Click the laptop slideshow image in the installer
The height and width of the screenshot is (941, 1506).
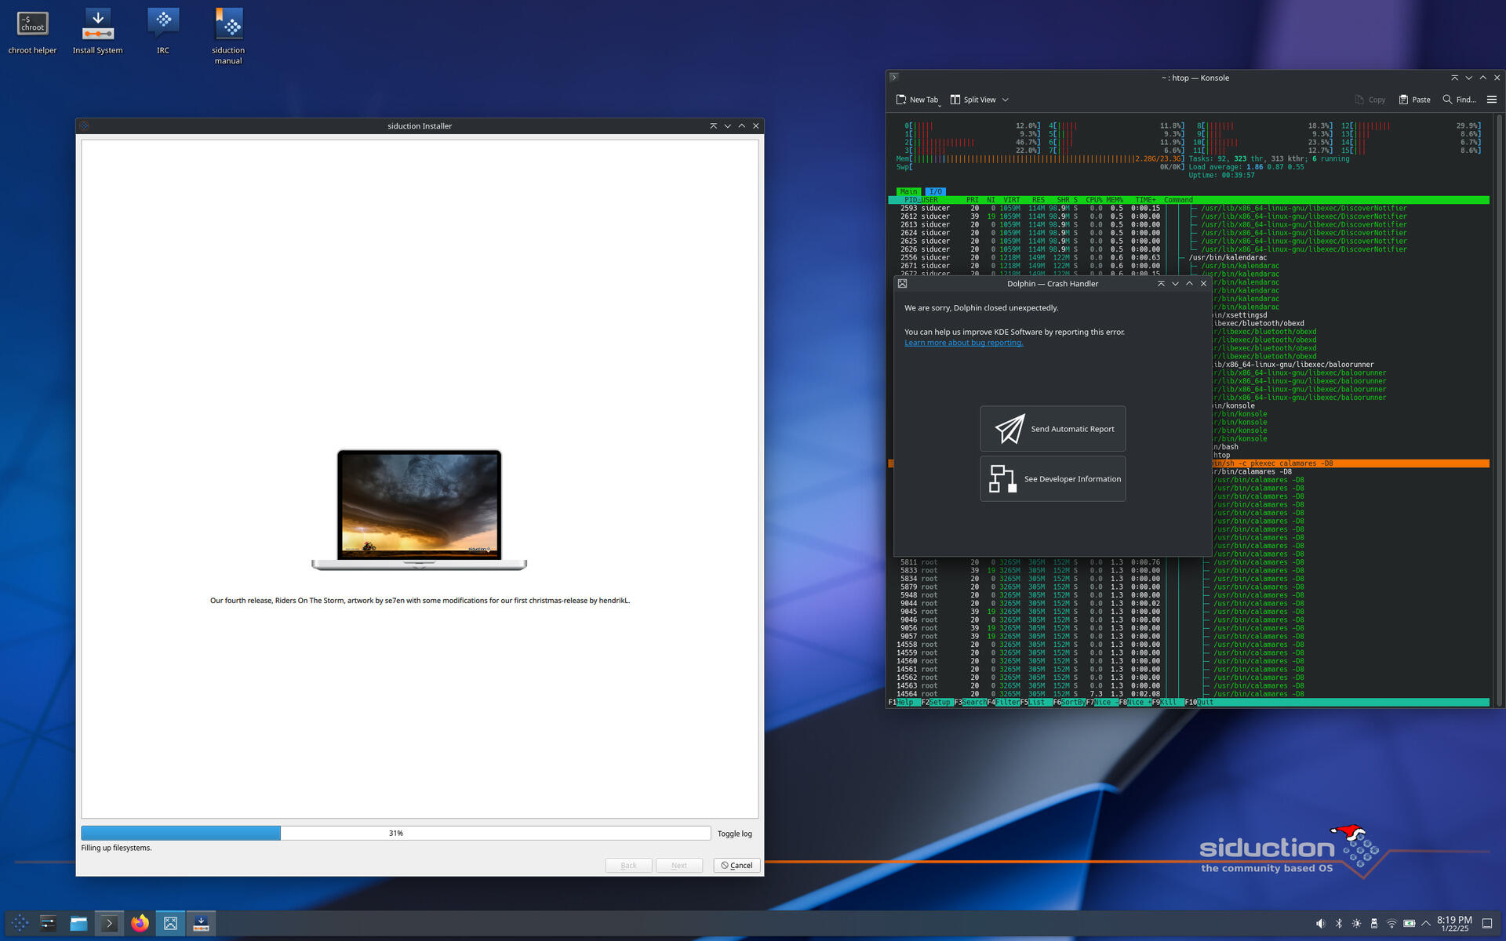coord(420,510)
